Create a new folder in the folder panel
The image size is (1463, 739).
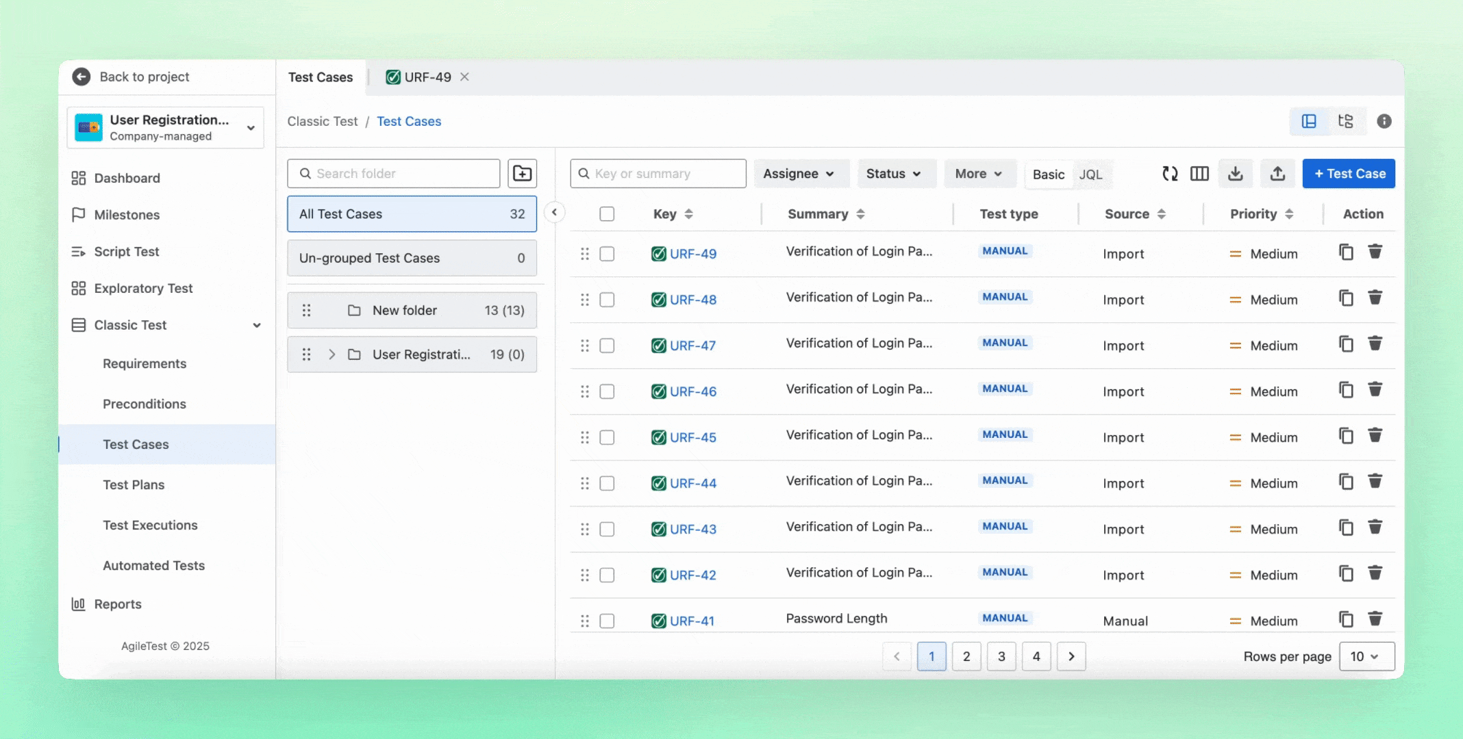(522, 173)
